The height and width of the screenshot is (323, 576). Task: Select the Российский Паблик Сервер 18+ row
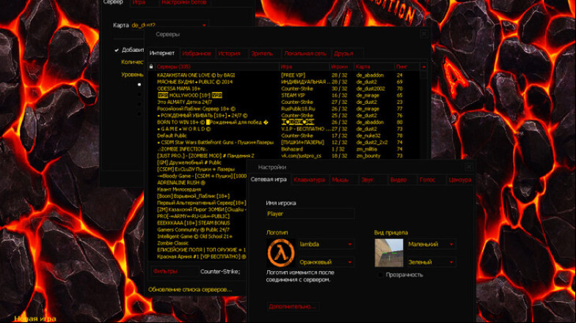(282, 109)
